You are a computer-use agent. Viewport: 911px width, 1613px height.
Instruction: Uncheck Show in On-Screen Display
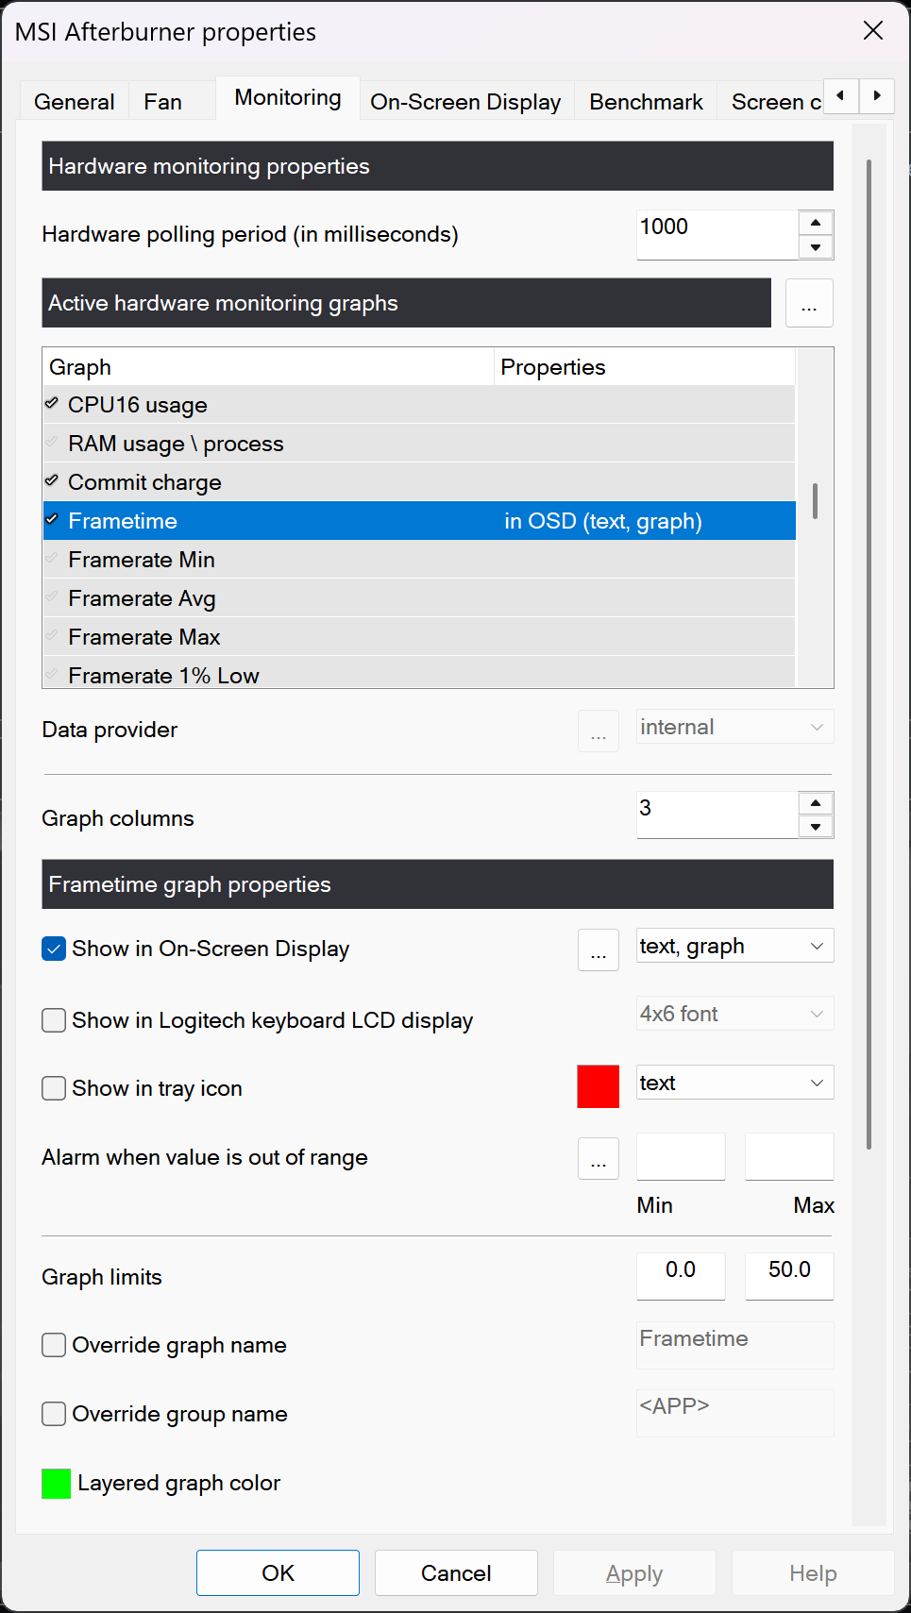(x=54, y=949)
